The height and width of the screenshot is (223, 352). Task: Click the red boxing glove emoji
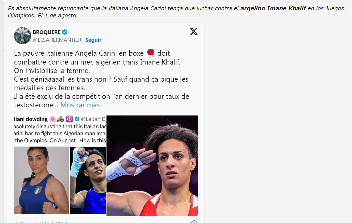click(x=150, y=53)
